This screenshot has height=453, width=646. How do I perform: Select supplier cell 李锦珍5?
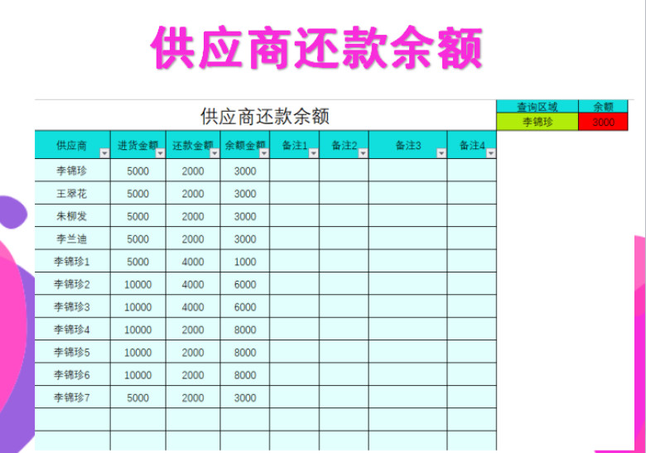[73, 351]
